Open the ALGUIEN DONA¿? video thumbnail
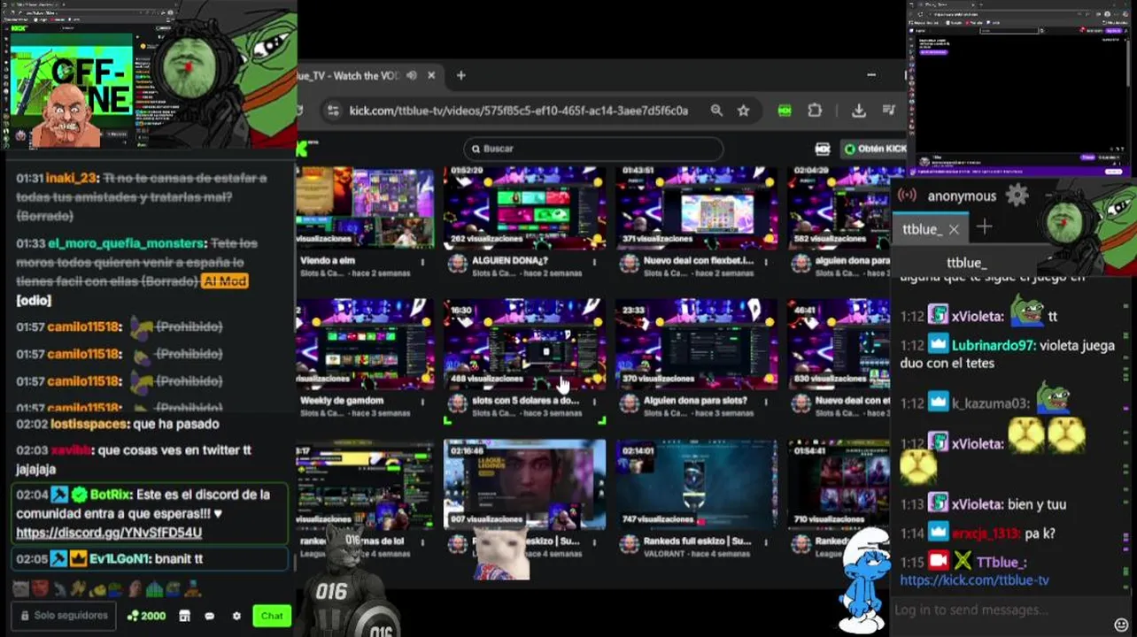This screenshot has height=637, width=1137. click(525, 209)
